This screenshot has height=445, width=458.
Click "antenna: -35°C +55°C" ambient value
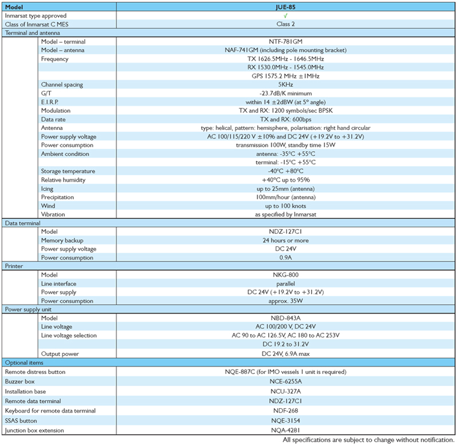click(x=285, y=153)
